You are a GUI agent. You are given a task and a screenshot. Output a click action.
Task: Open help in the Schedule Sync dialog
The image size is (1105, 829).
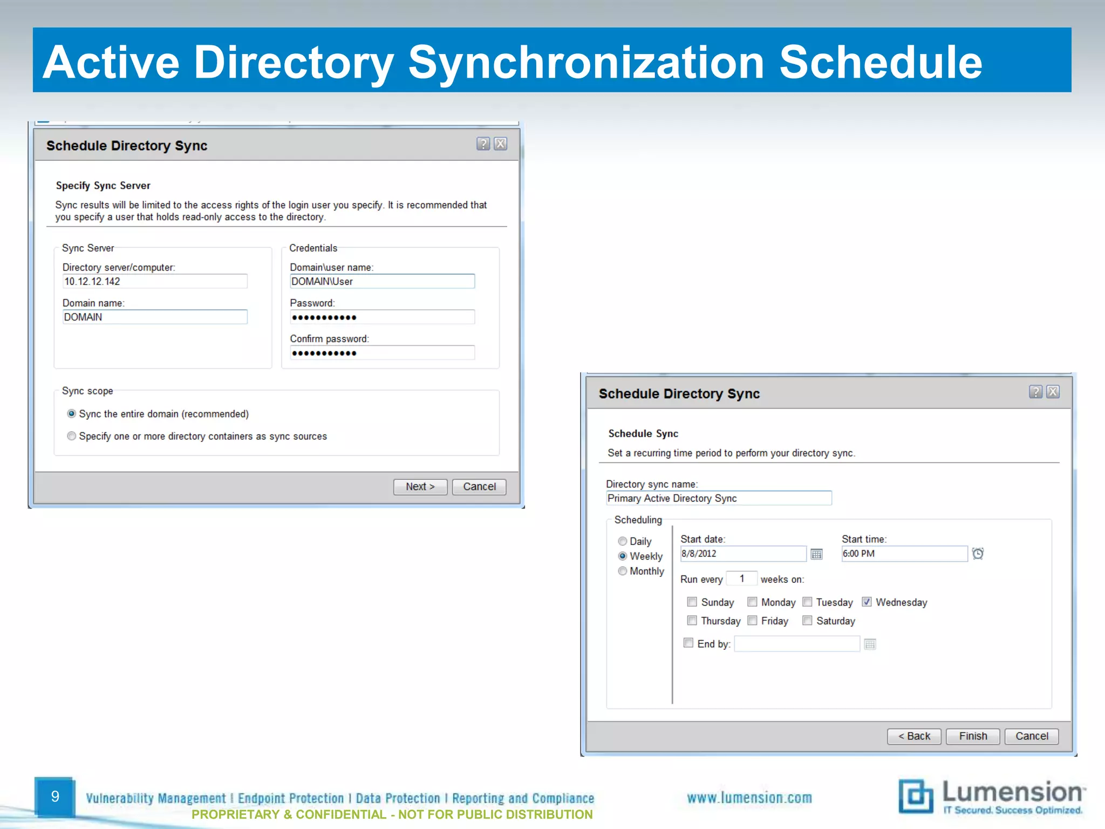pos(1035,392)
